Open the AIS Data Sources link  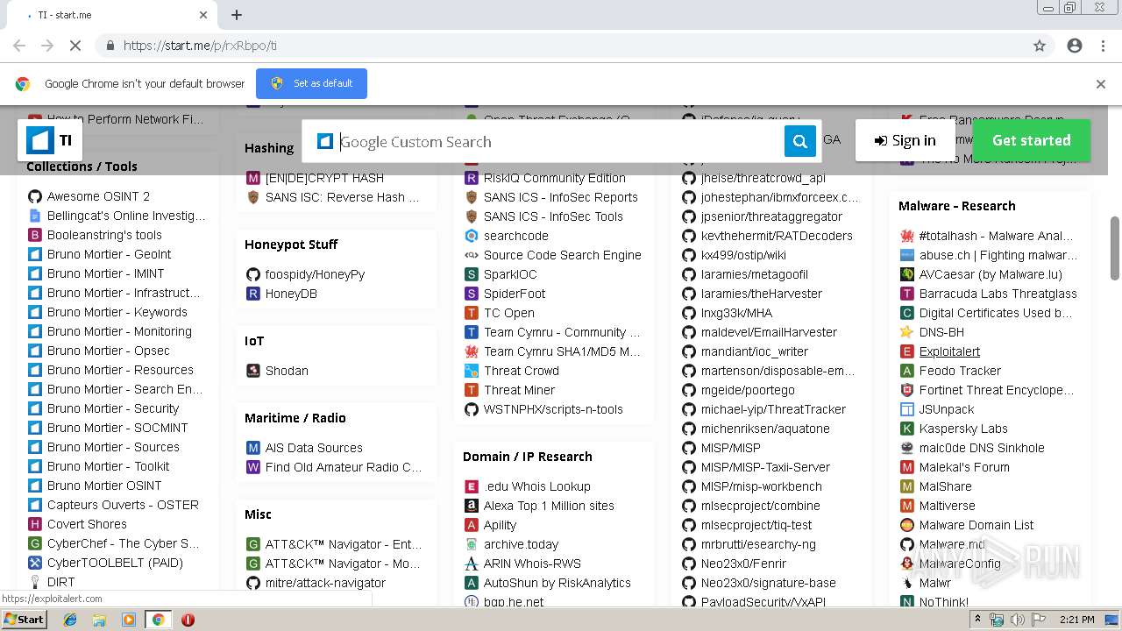click(314, 448)
